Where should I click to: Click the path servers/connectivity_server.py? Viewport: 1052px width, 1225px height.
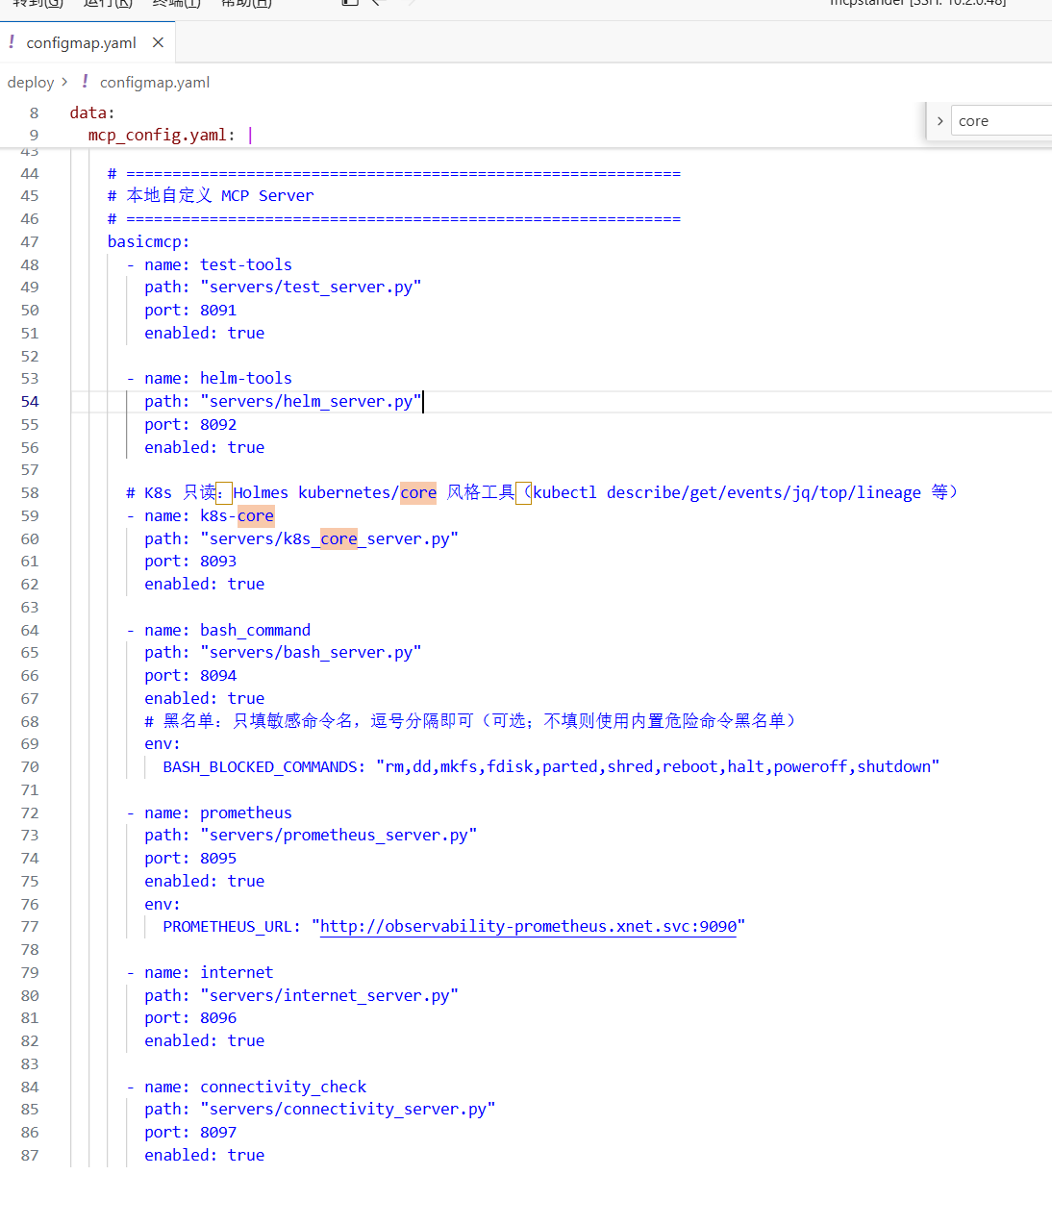pos(348,1109)
